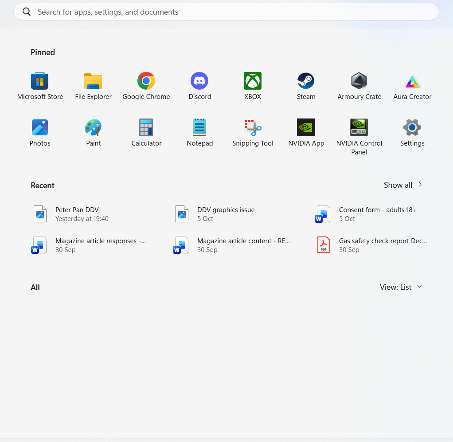Open the View: List dropdown
Viewport: 453px width, 442px height.
click(x=401, y=287)
